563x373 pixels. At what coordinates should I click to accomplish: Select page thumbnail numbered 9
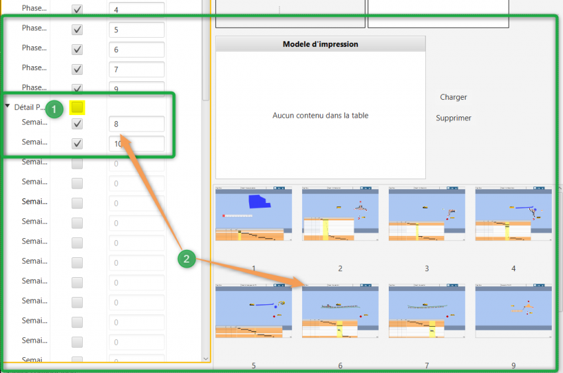tap(513, 311)
